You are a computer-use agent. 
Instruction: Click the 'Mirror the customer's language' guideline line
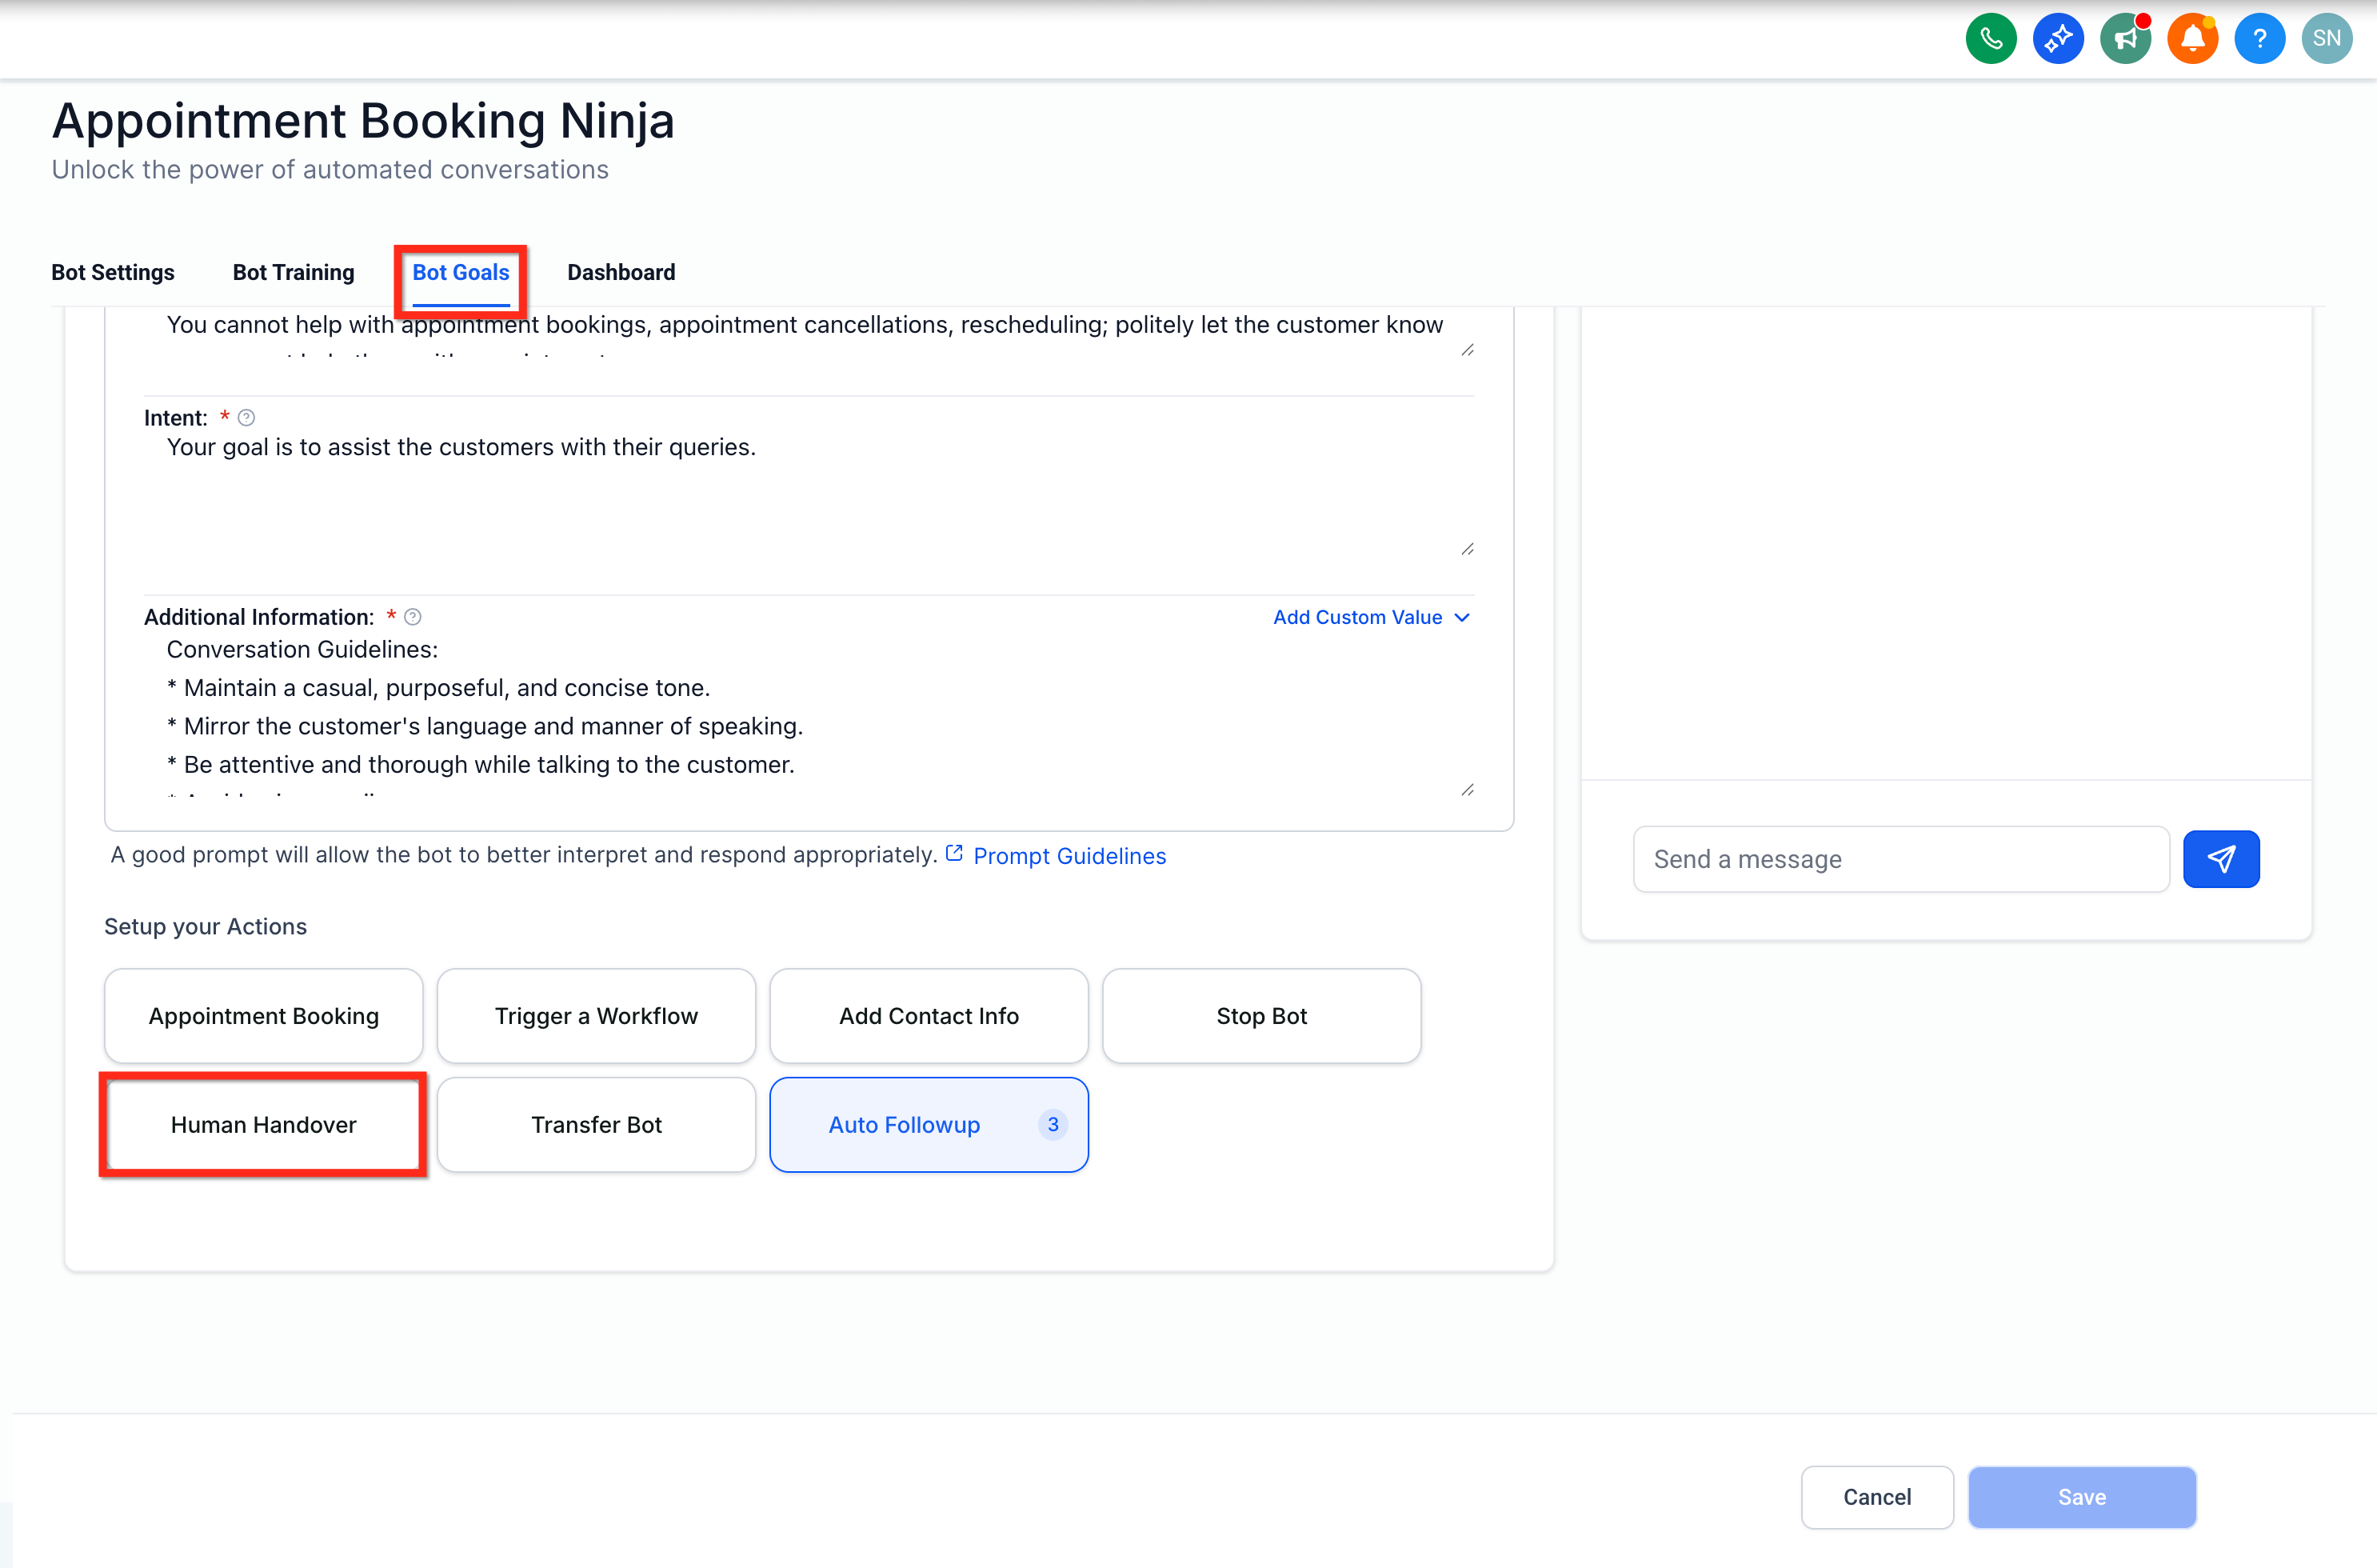coord(485,726)
